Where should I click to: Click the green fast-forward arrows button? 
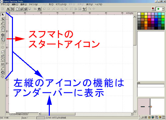click(158, 9)
